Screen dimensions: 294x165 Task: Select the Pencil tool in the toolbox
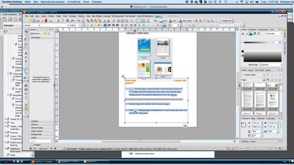pyautogui.click(x=26, y=57)
